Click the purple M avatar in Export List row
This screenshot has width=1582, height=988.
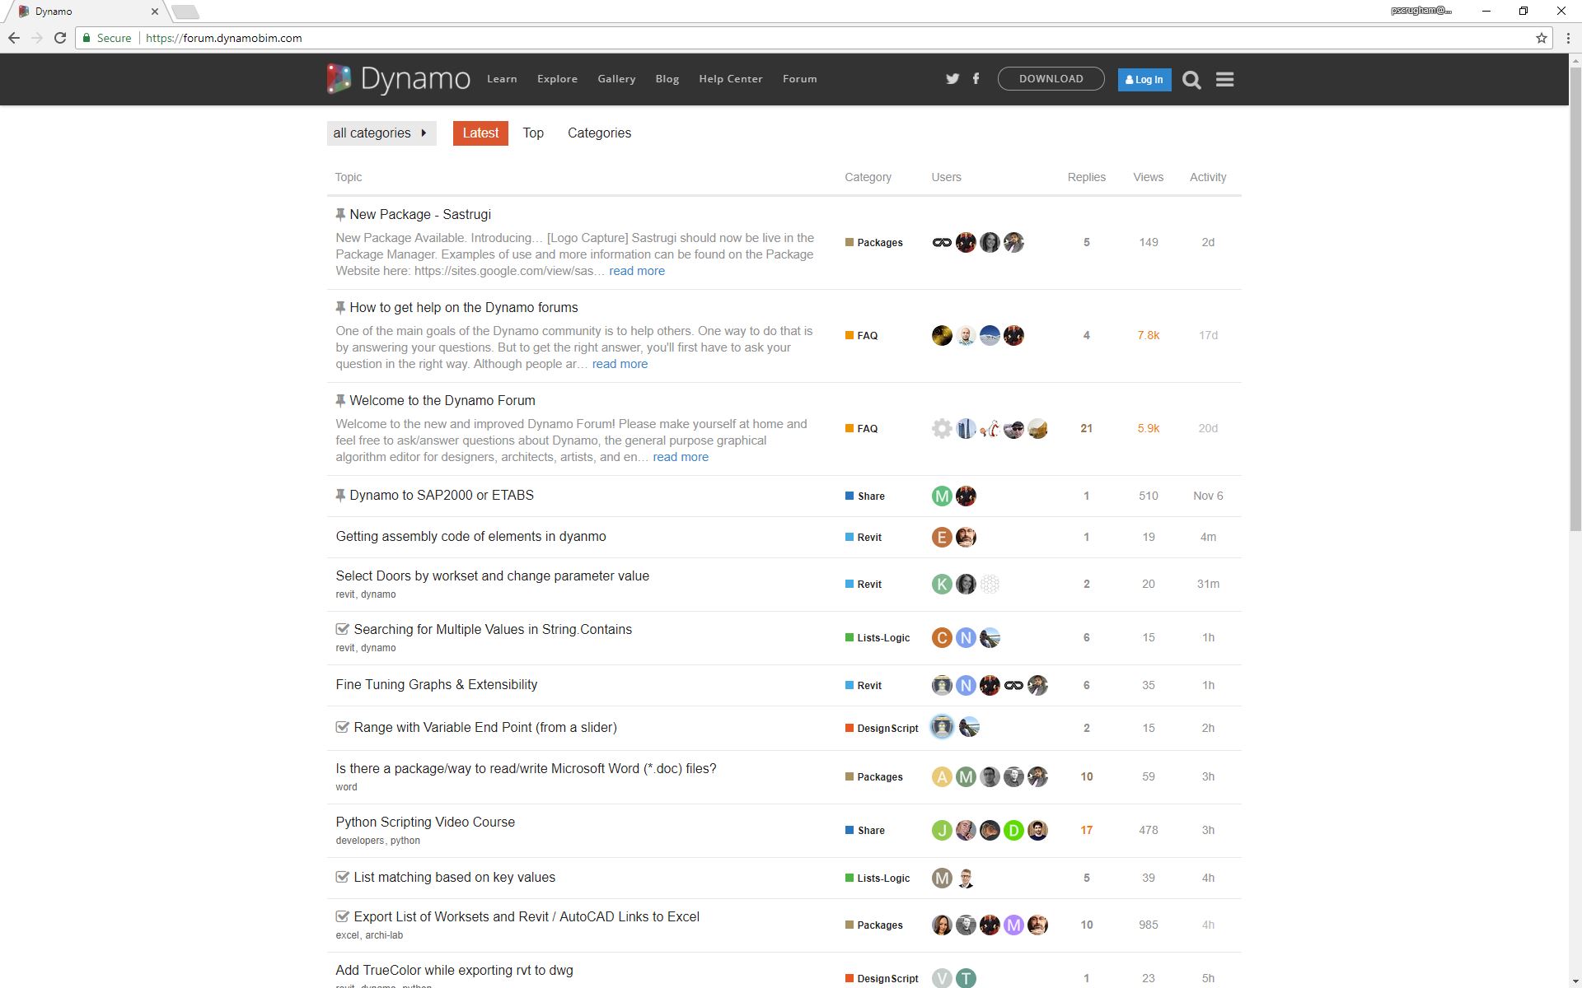tap(1013, 925)
